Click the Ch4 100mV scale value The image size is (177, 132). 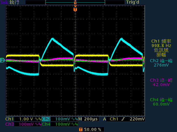[x=63, y=124]
